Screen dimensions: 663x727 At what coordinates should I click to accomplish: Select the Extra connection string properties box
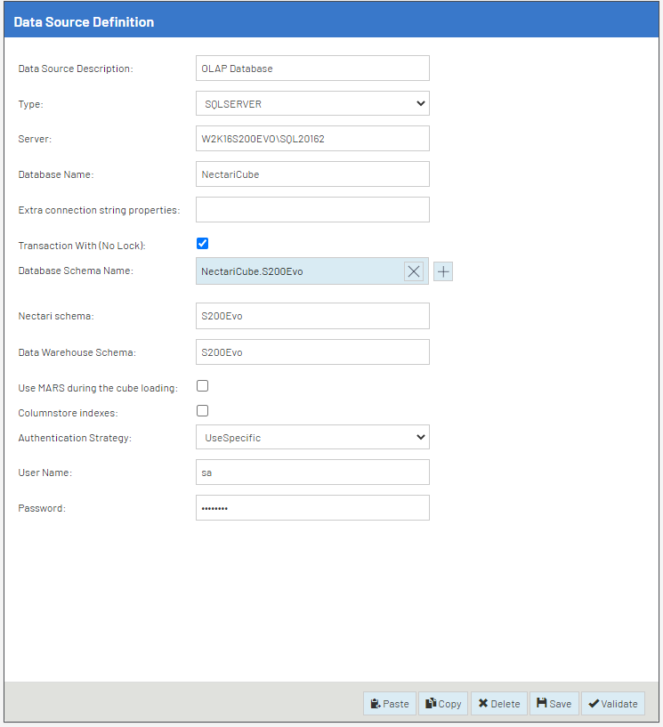click(312, 210)
